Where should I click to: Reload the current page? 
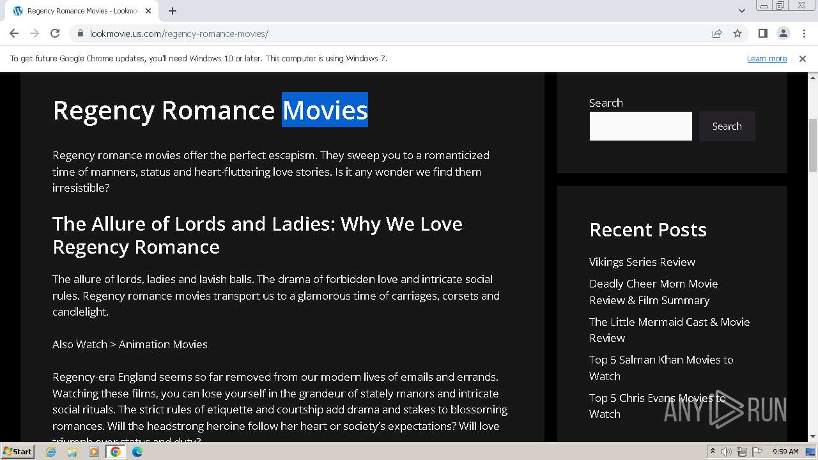point(55,33)
